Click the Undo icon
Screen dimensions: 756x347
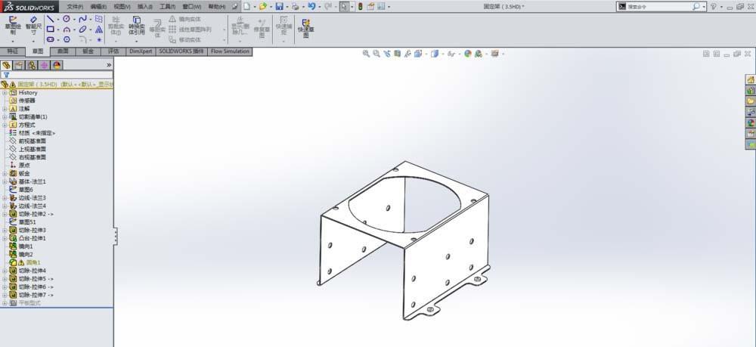click(x=311, y=6)
